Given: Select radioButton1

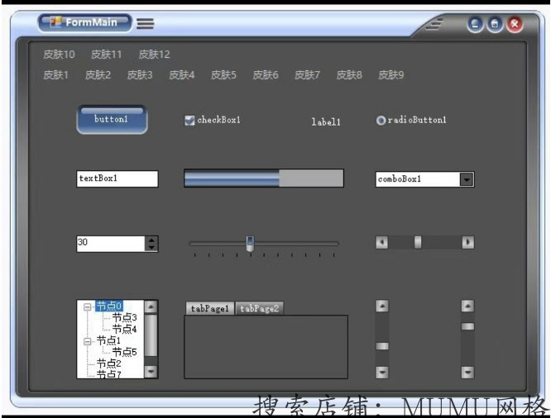Looking at the screenshot, I should (x=381, y=121).
